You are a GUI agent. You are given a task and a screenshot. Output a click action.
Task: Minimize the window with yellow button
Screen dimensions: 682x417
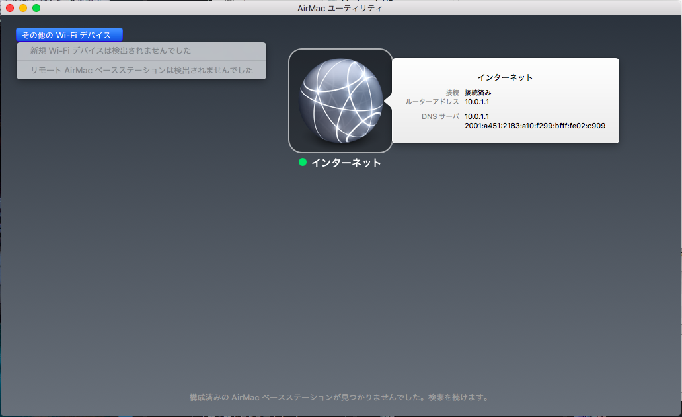[23, 8]
